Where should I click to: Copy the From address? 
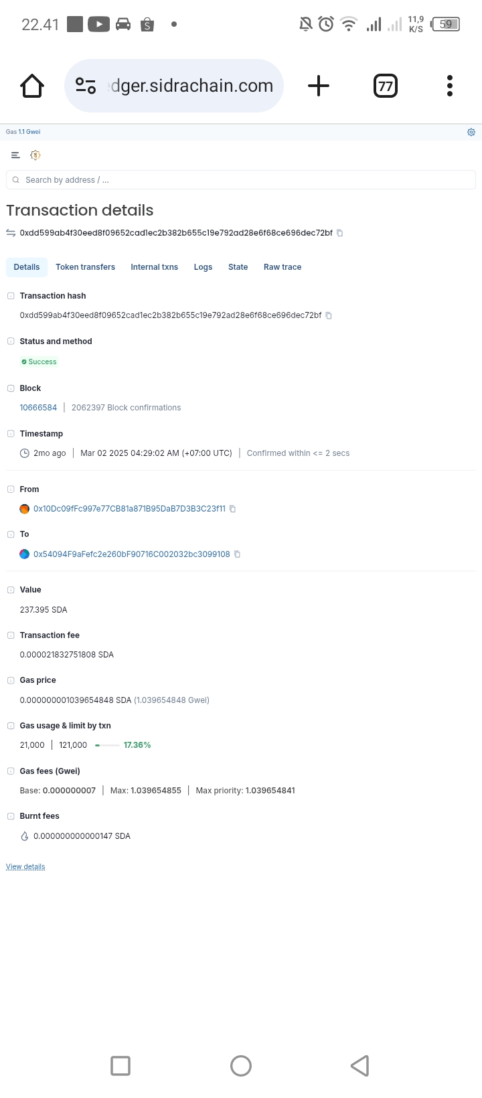233,509
